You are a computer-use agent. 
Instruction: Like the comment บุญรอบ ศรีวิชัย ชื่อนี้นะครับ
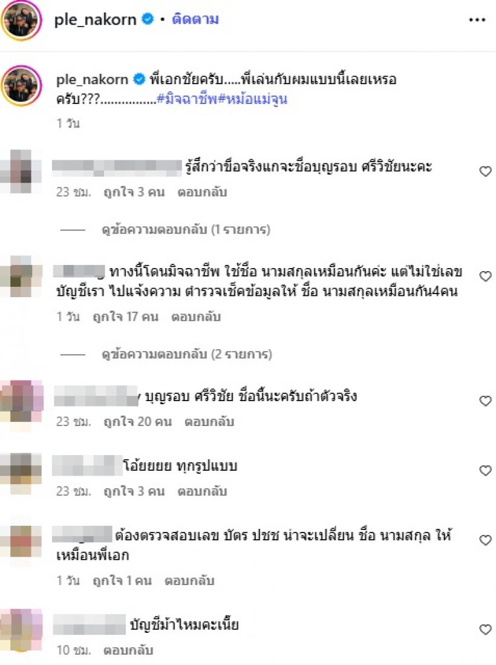485,401
